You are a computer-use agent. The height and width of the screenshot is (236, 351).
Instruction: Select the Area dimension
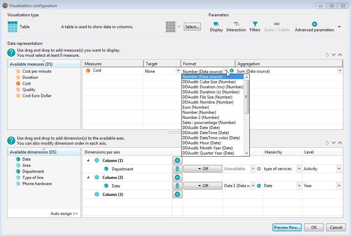point(26,165)
